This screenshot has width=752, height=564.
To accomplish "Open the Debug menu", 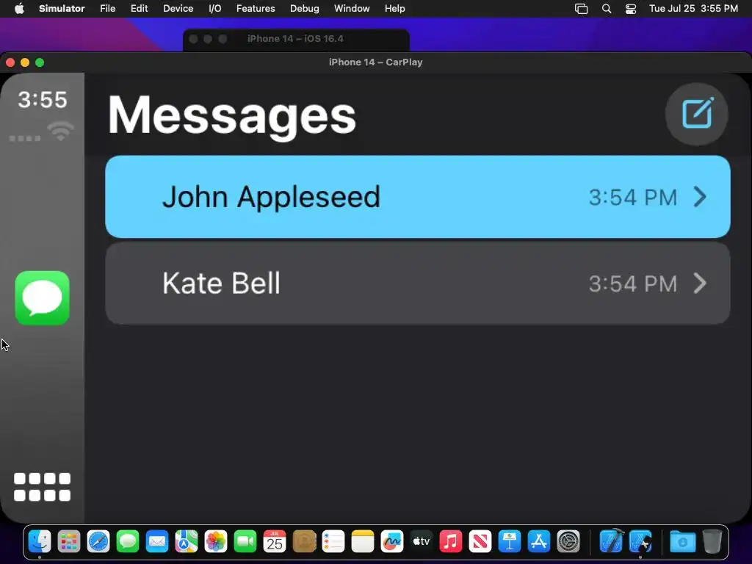I will tap(305, 9).
